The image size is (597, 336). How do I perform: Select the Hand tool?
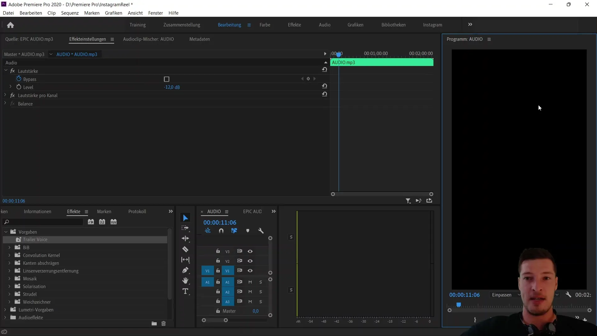point(185,281)
